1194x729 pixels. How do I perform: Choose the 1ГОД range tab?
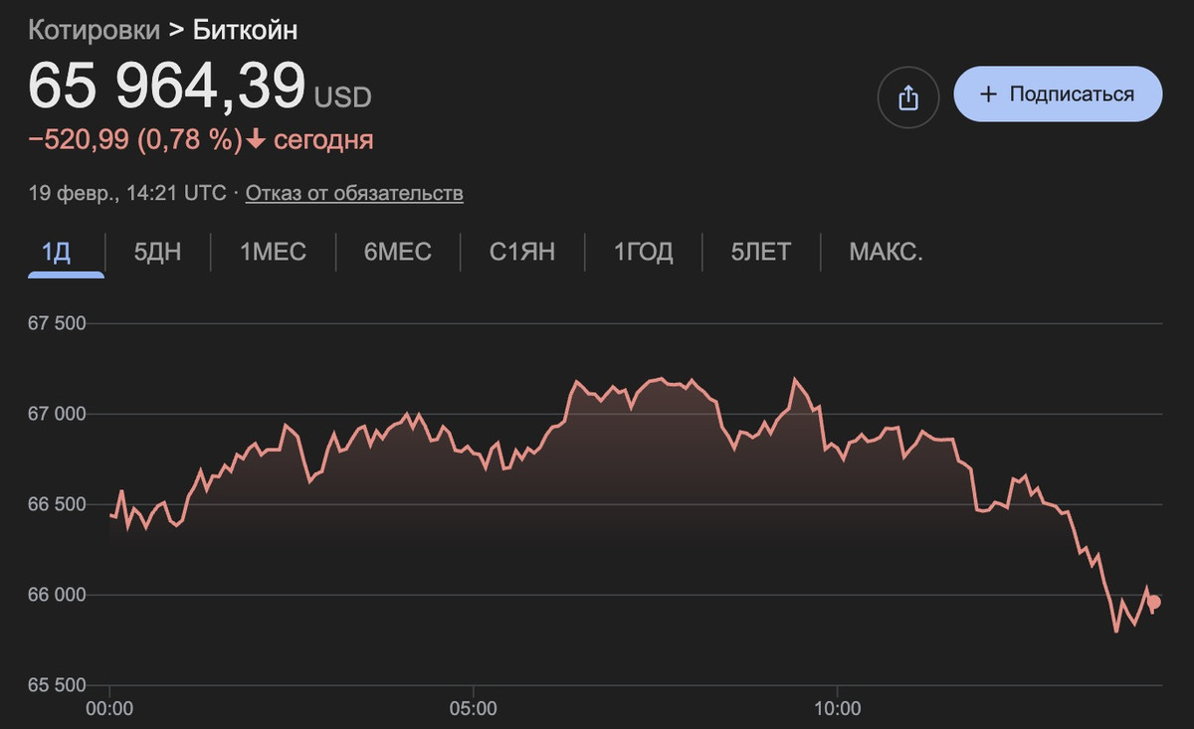pyautogui.click(x=644, y=252)
